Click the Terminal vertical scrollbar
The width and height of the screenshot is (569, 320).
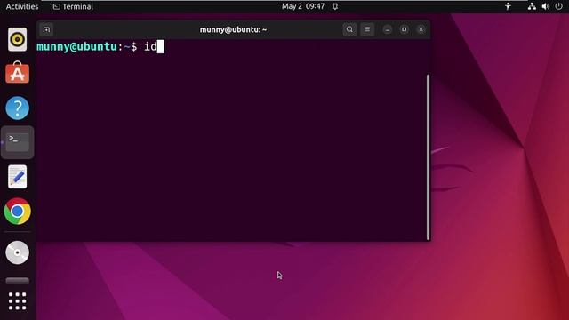click(x=429, y=157)
